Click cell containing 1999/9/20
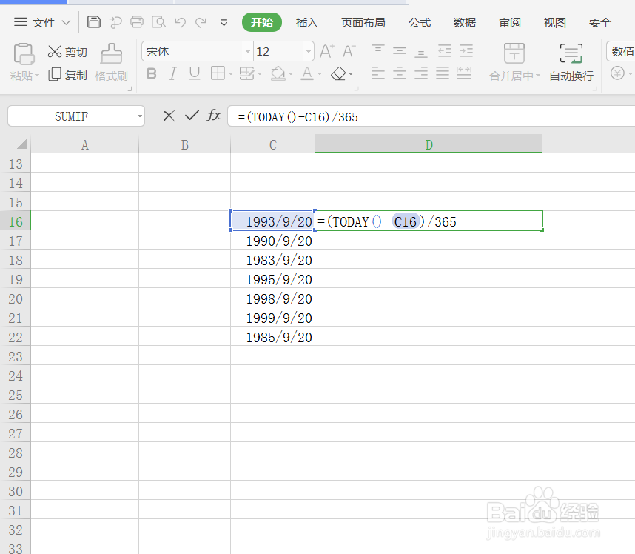Screen dimensions: 635x554 pos(272,318)
